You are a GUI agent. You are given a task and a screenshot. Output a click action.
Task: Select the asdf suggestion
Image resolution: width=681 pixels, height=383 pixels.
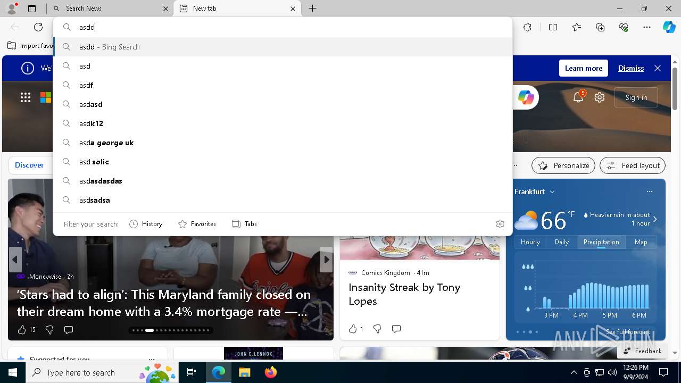tap(283, 85)
